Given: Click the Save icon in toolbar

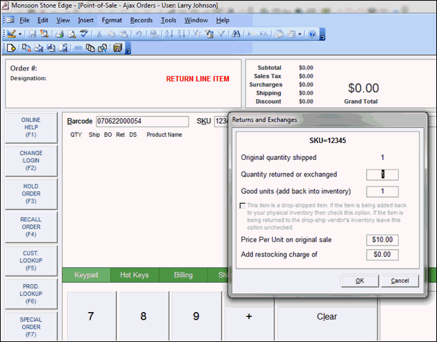Looking at the screenshot, I should point(33,34).
